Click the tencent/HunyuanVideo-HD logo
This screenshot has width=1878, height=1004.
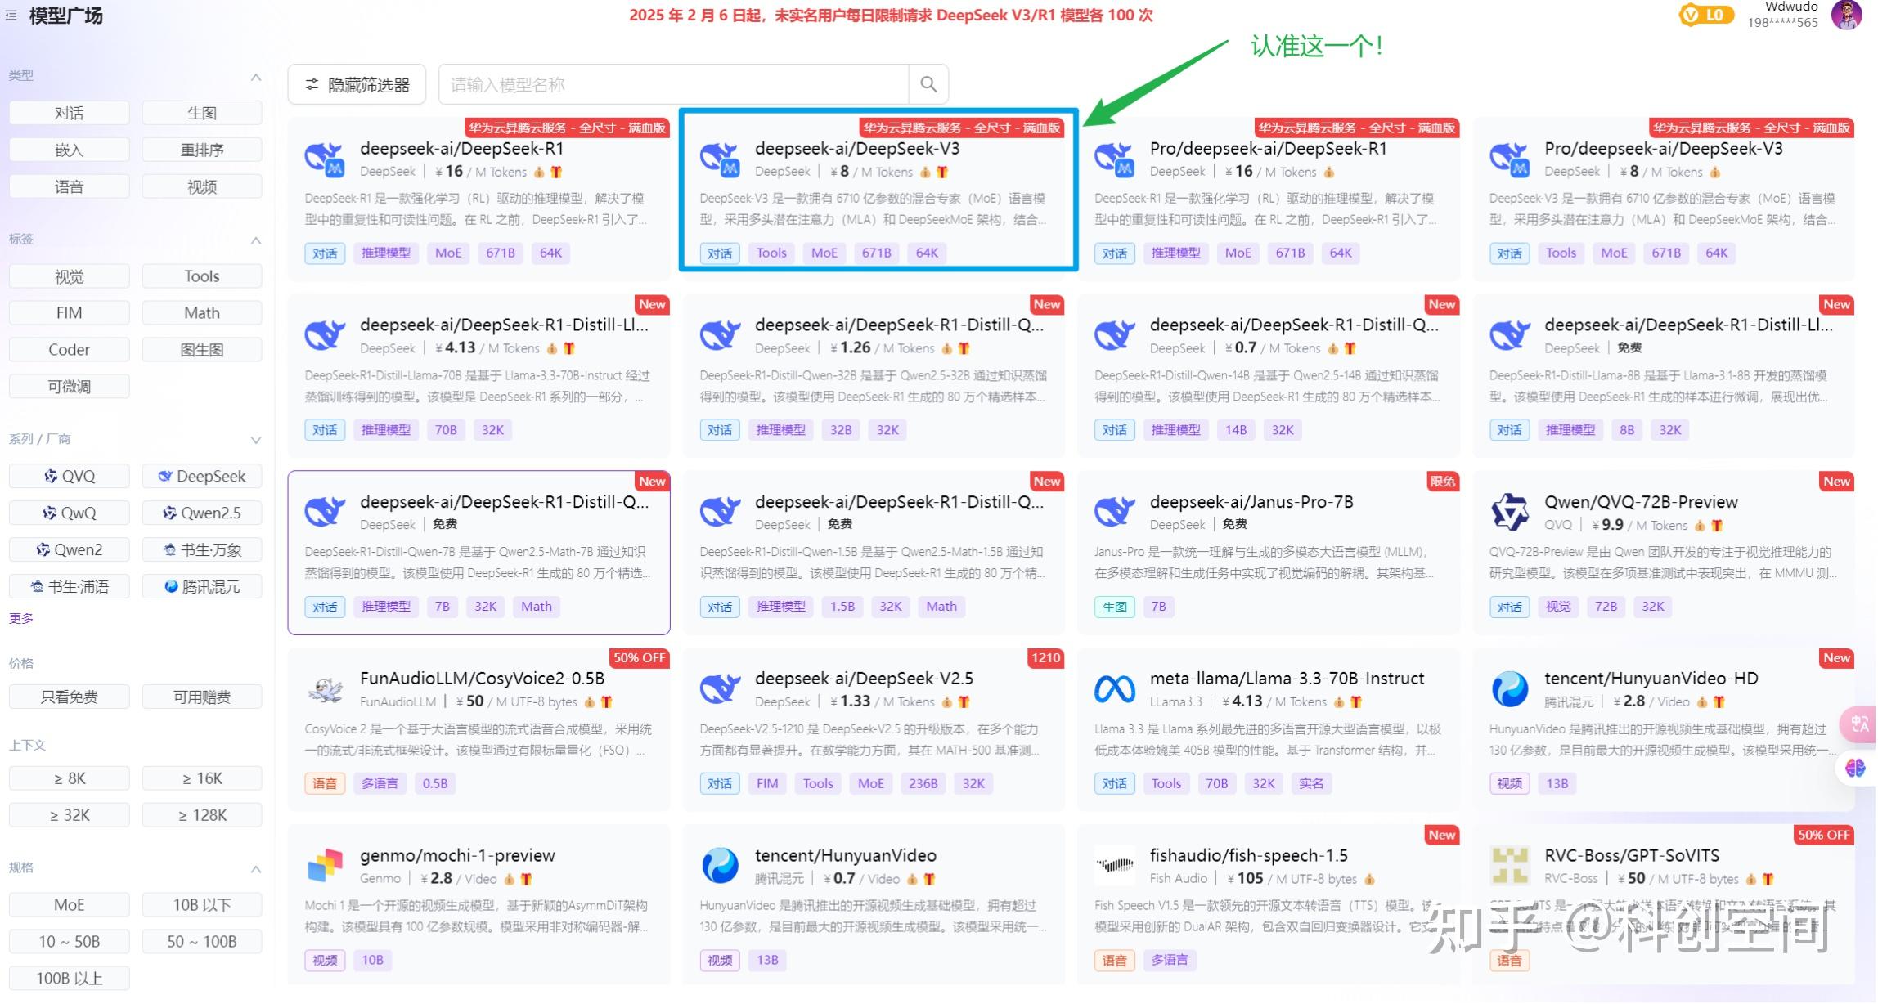[1509, 689]
